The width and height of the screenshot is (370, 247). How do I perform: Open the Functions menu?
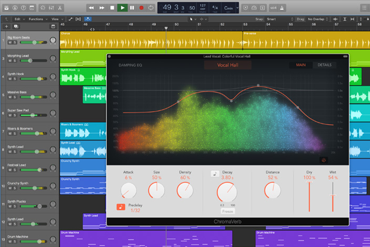coord(38,19)
